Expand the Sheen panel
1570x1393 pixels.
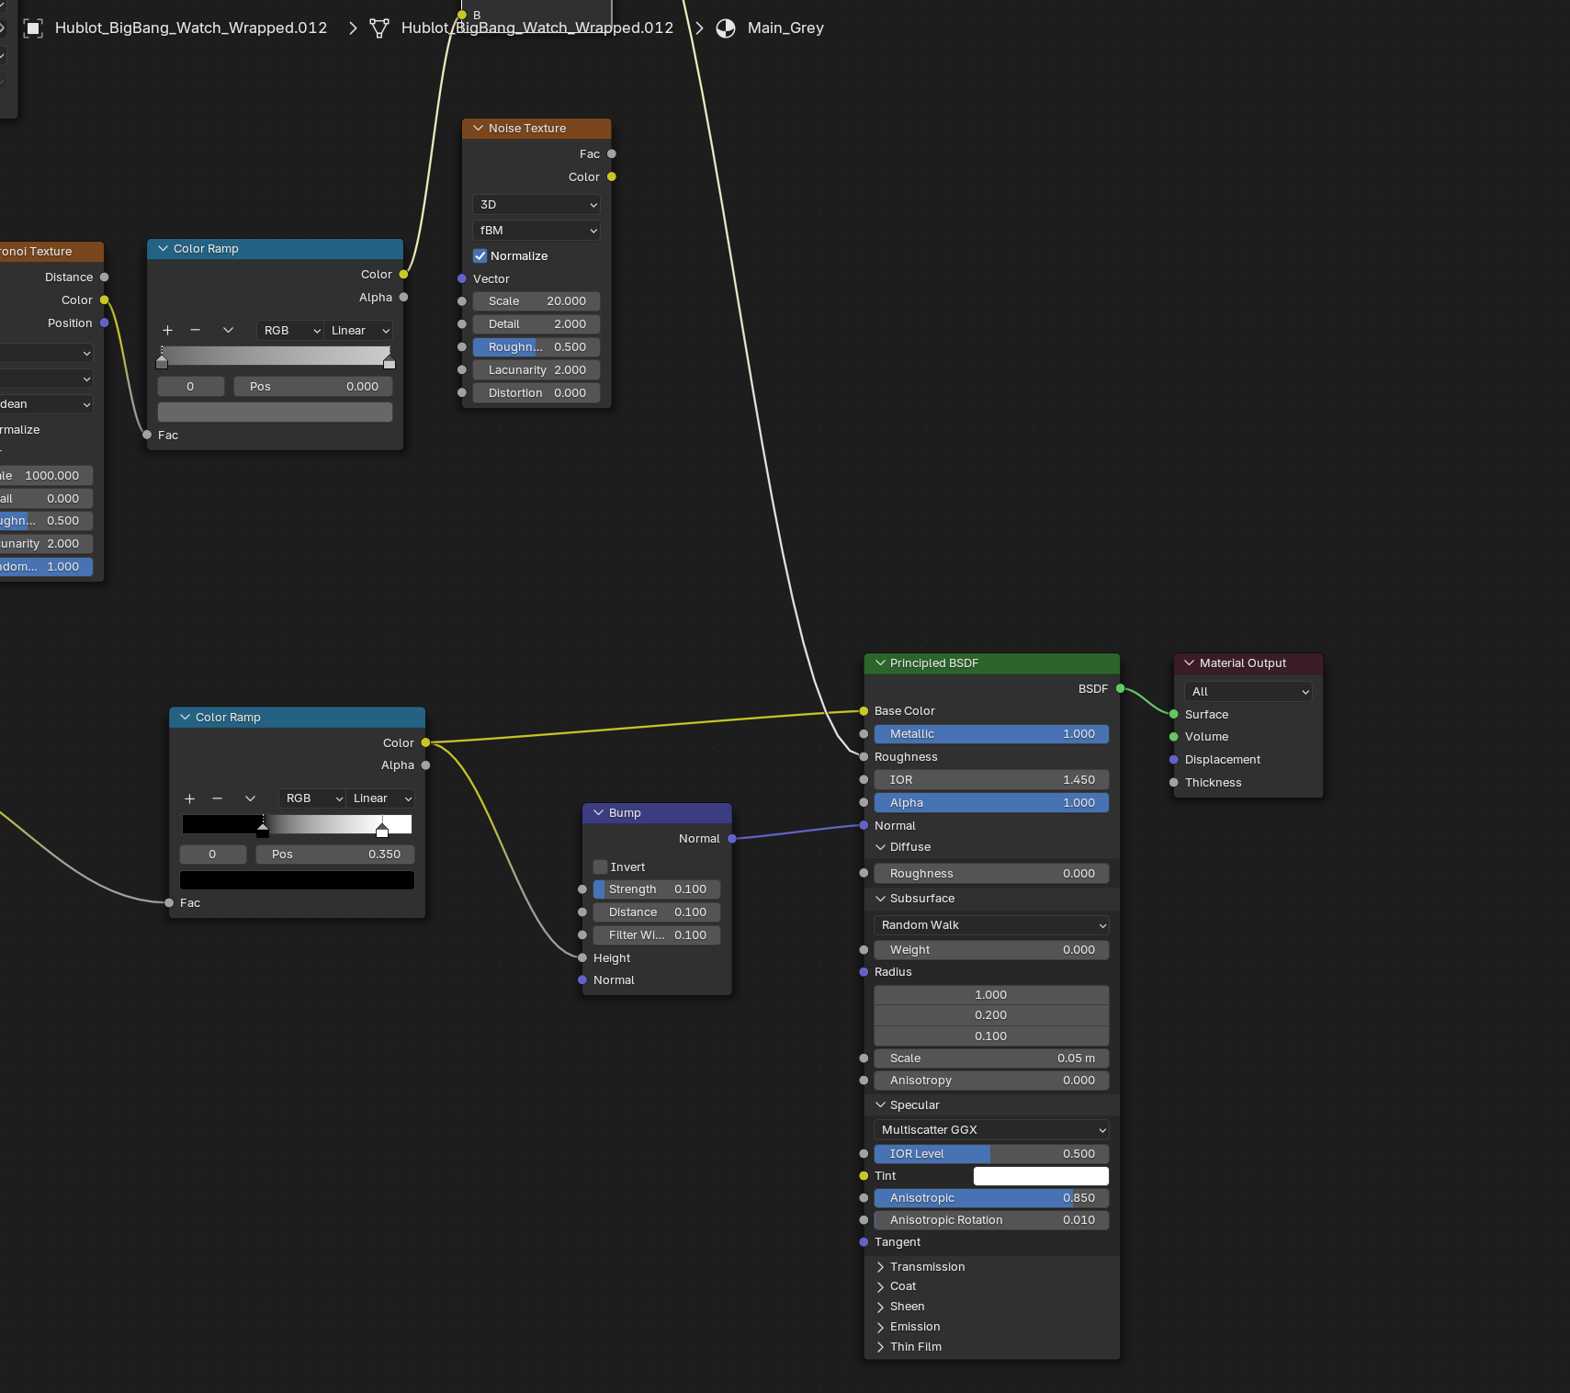880,1307
